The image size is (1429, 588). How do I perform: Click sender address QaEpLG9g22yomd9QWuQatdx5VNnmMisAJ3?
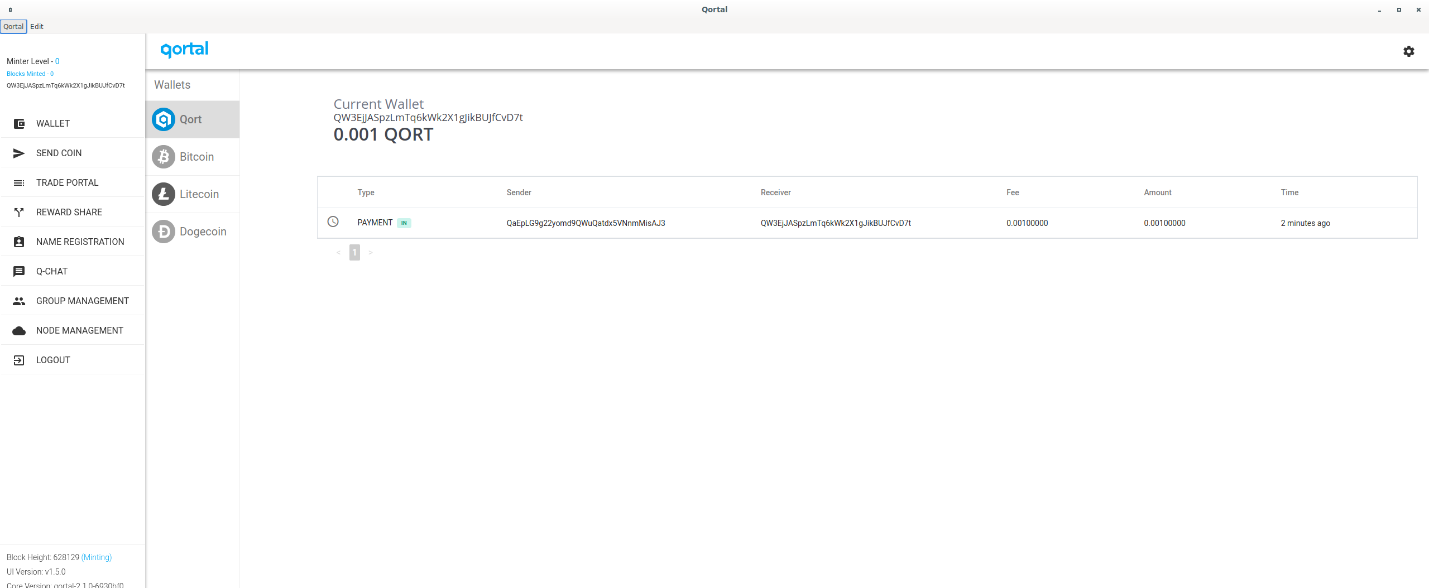point(586,223)
